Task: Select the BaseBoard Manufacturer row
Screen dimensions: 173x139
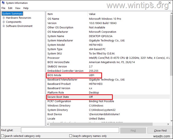Action: [108, 80]
